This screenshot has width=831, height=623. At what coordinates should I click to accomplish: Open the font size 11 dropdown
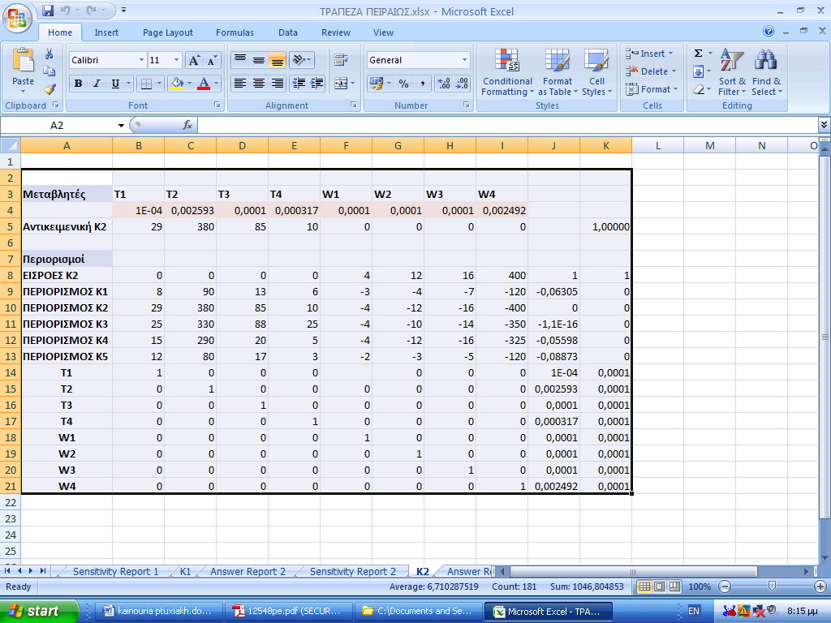coord(176,60)
